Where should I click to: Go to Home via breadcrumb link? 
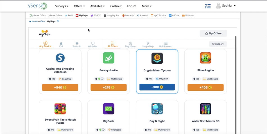click(x=35, y=22)
